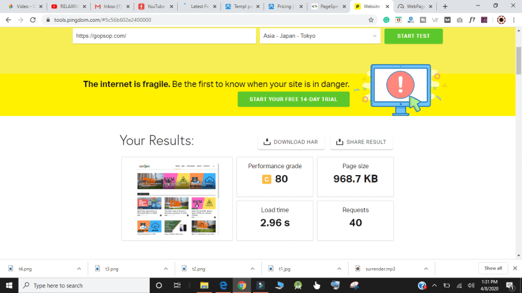Click the 2.96 s load time value
The height and width of the screenshot is (293, 522).
click(275, 223)
